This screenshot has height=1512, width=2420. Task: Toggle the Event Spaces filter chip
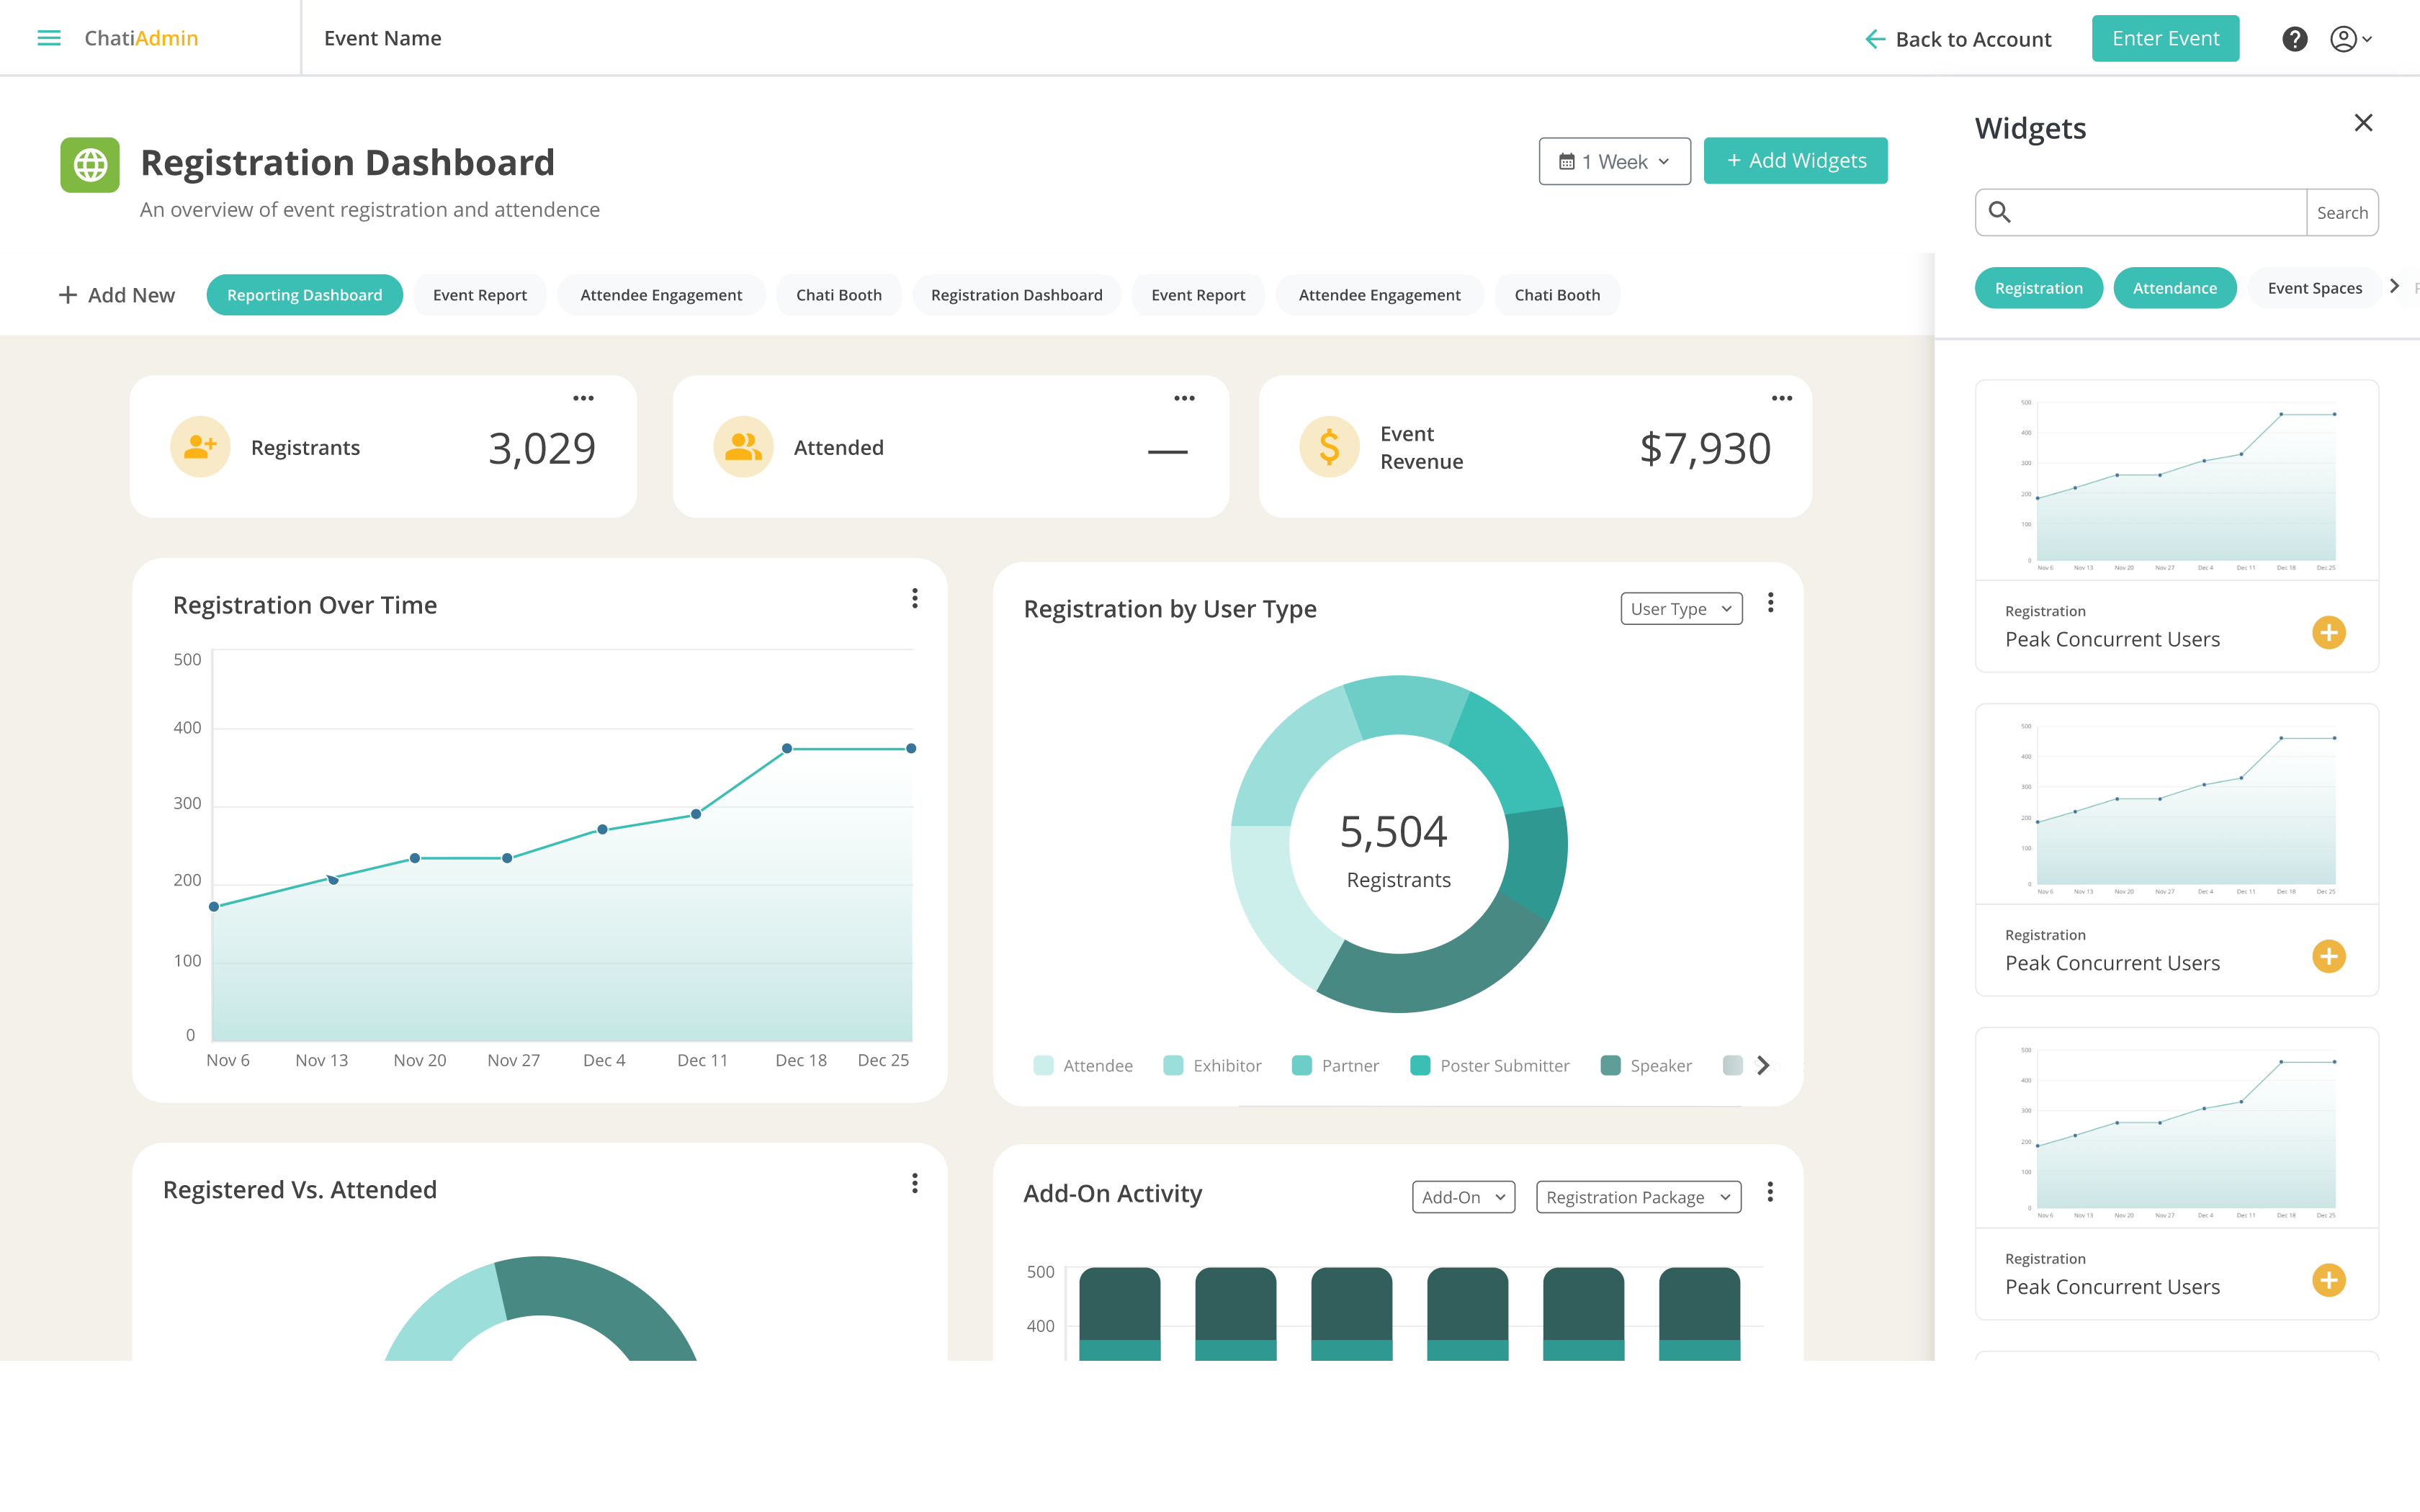[x=2314, y=288]
